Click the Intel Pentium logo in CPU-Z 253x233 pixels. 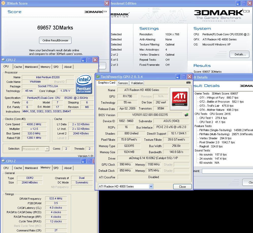point(84,84)
